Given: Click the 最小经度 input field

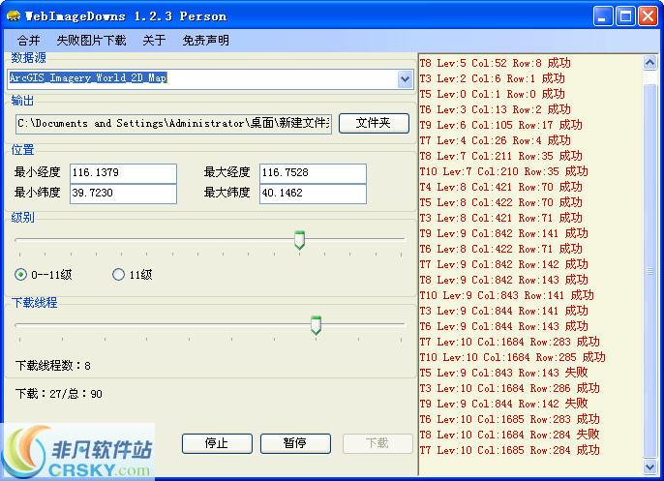Looking at the screenshot, I should pyautogui.click(x=123, y=172).
